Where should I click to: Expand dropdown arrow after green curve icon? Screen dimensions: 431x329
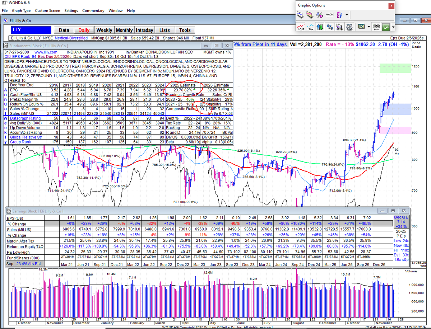393,27
